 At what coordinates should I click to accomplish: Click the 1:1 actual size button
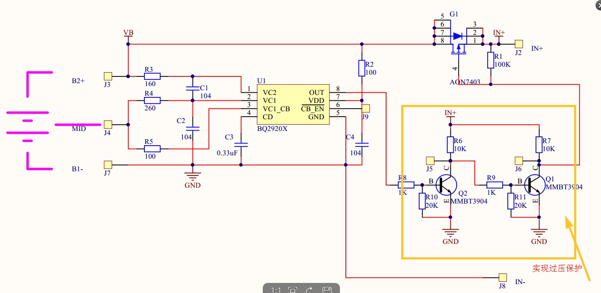tap(276, 290)
